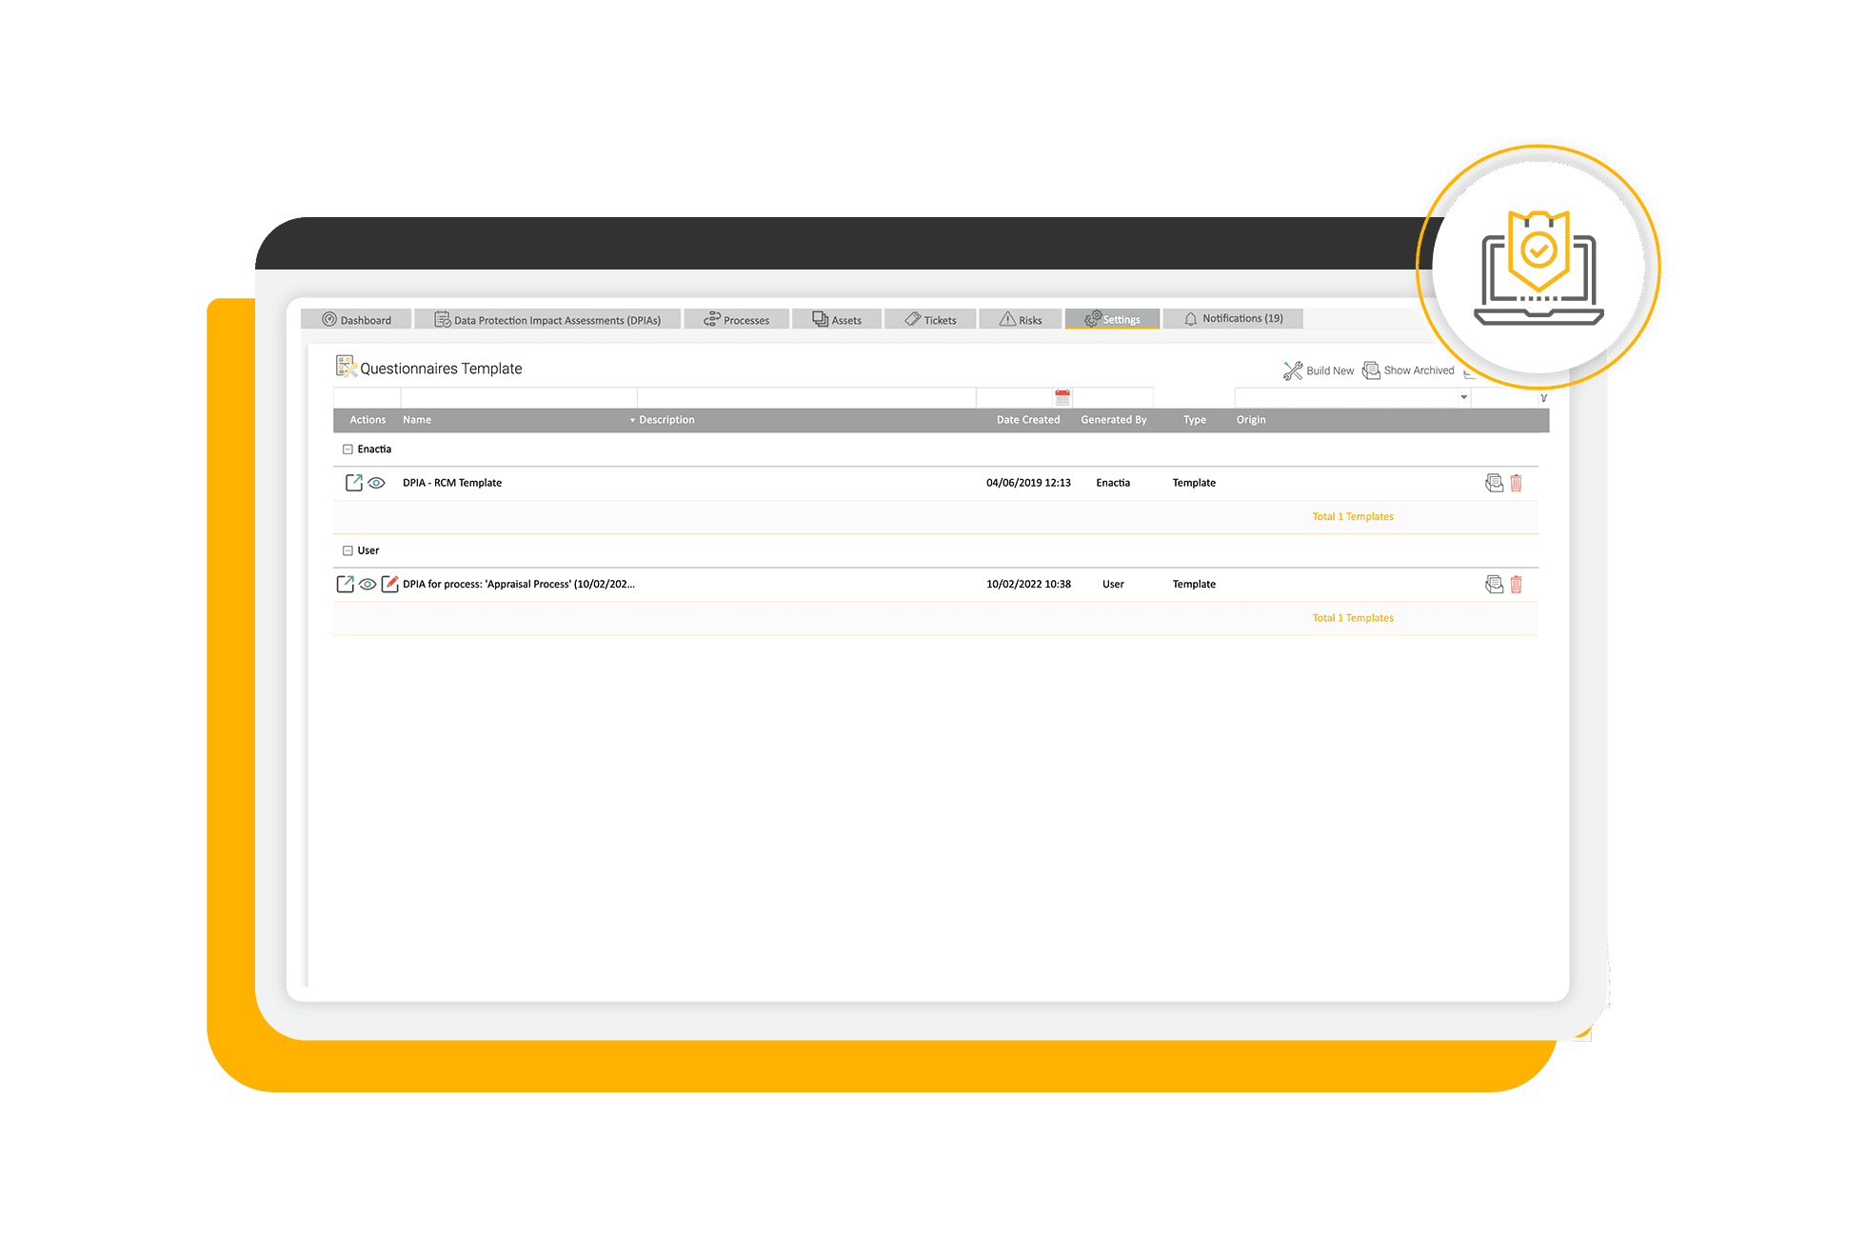Edit the Appraisal Process DPIA with pencil icon
Screen dimensions: 1866x1238
[x=389, y=584]
